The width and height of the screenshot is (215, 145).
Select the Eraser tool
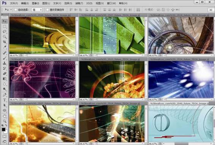pyautogui.click(x=5, y=73)
